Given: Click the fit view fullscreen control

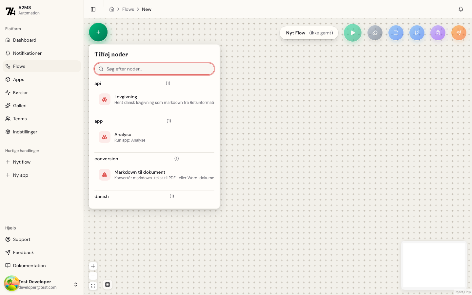Looking at the screenshot, I should pyautogui.click(x=93, y=286).
